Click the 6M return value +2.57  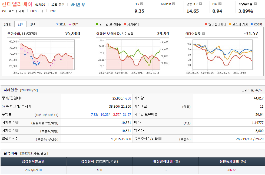pos(115,114)
